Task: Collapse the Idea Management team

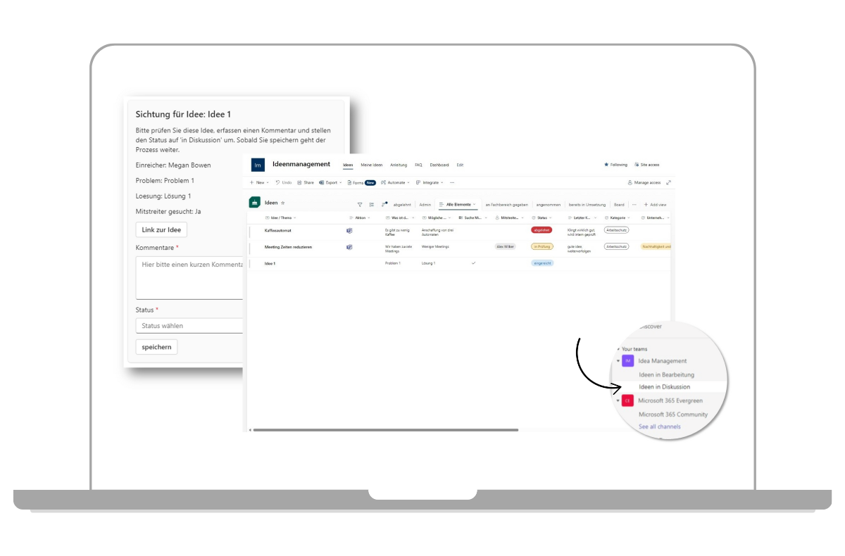Action: (618, 361)
